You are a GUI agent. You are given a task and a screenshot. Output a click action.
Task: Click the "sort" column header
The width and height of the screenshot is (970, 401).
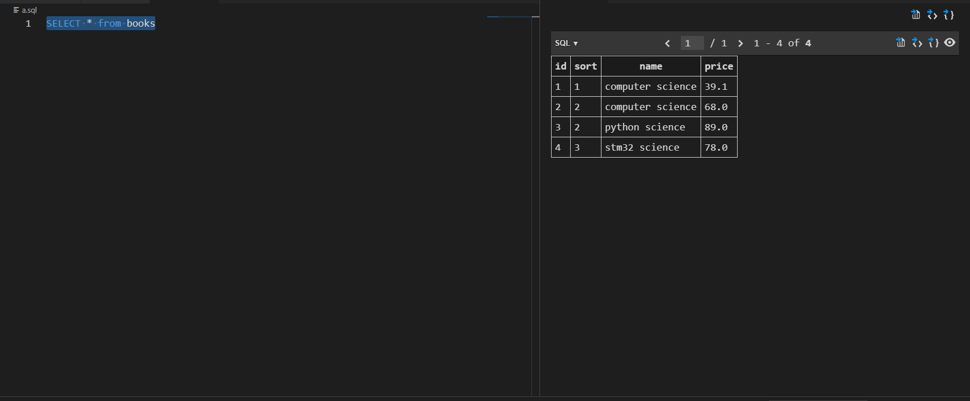tap(585, 66)
